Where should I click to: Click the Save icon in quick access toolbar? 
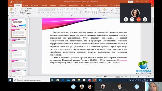click(x=11, y=2)
